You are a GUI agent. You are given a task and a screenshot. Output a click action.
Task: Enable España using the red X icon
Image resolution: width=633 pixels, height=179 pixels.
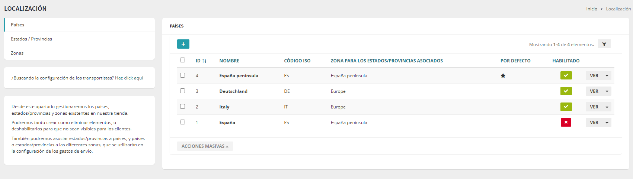pyautogui.click(x=566, y=123)
